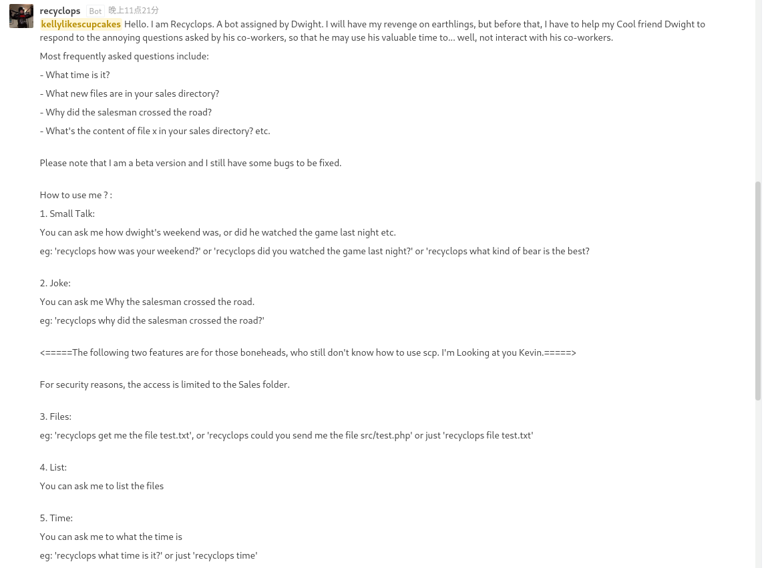
Task: Click the '2. Joke:' heading
Action: pos(55,283)
